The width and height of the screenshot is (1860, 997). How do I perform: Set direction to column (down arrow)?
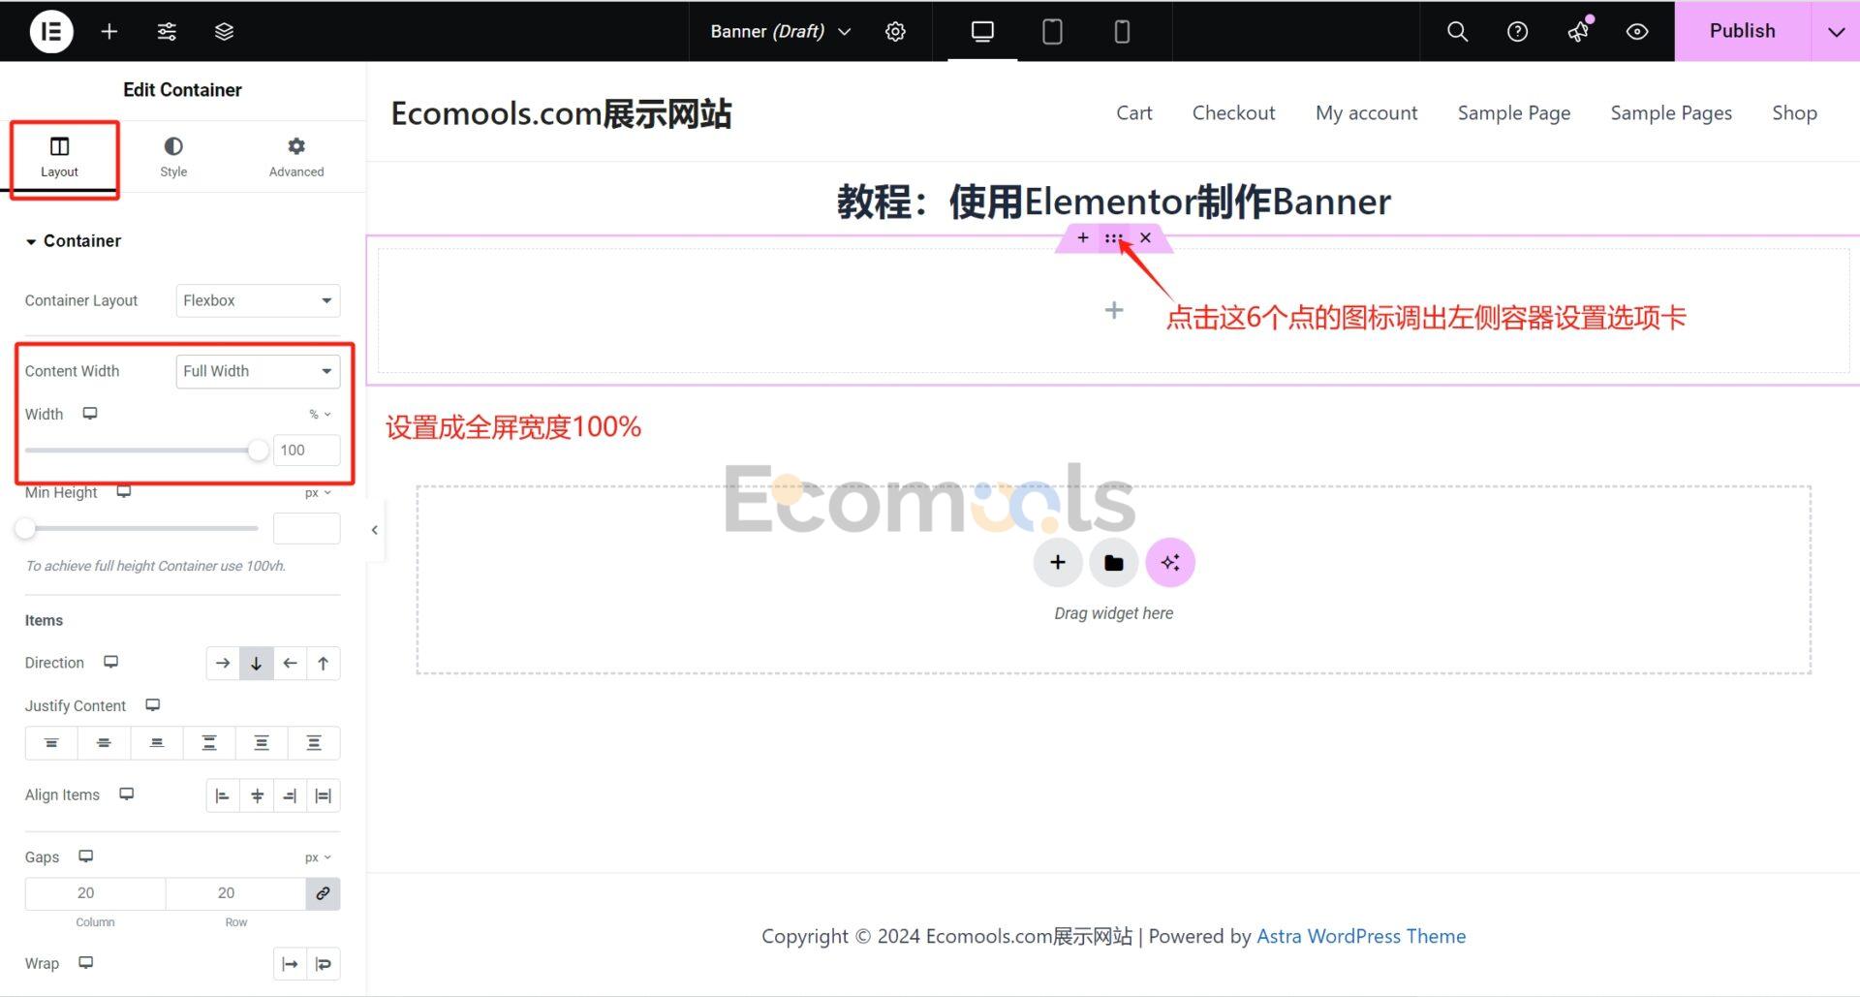[x=256, y=663]
